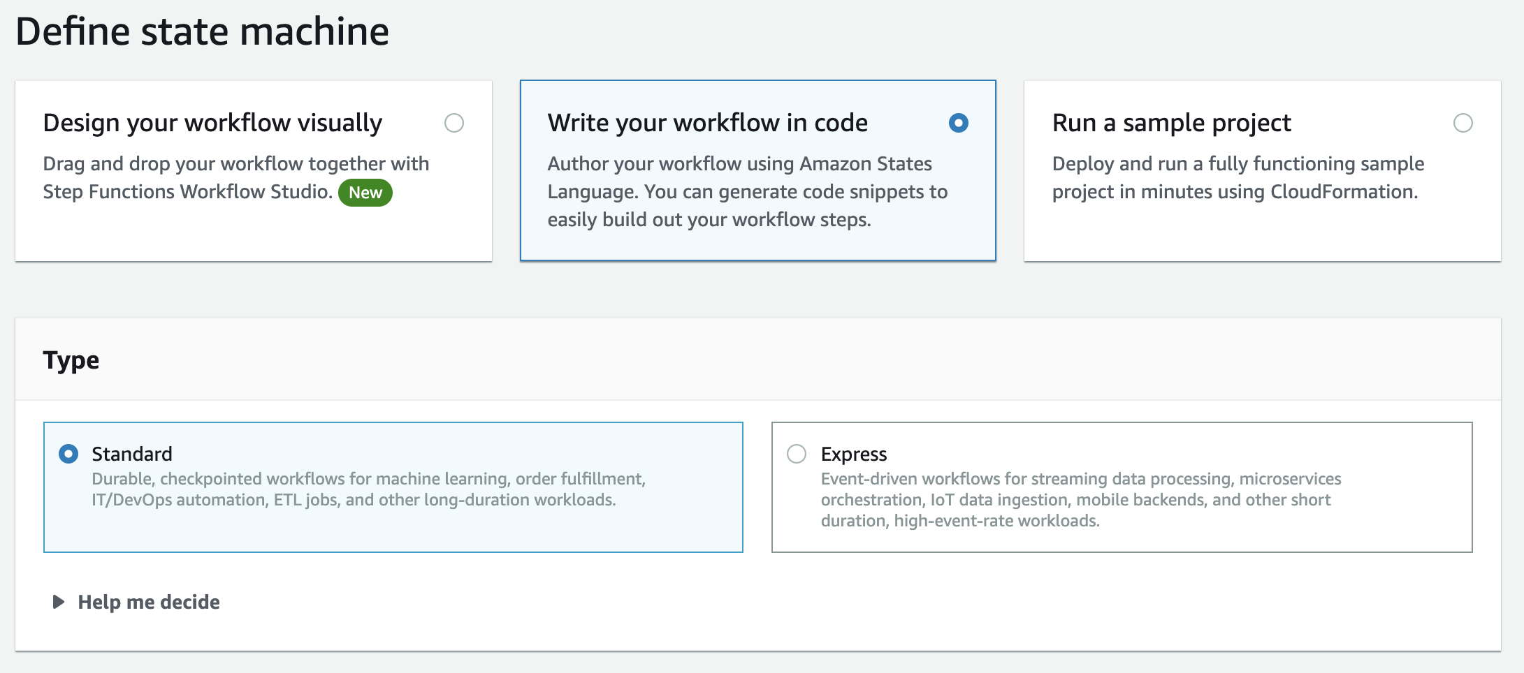This screenshot has width=1524, height=673.
Task: Click the disclosure triangle next to Help me decide
Action: click(x=59, y=602)
